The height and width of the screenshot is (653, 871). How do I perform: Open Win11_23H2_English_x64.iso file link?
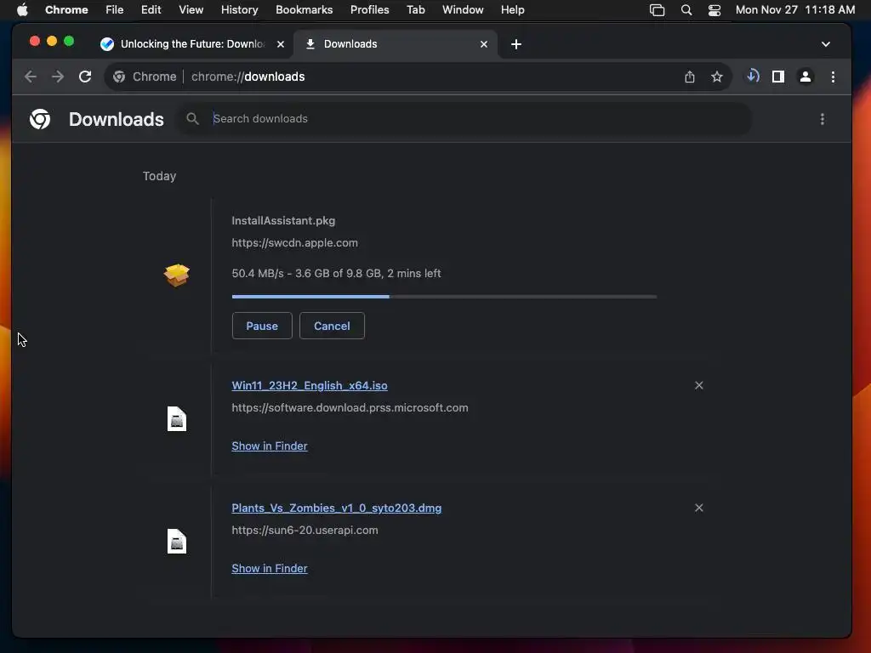click(x=310, y=385)
